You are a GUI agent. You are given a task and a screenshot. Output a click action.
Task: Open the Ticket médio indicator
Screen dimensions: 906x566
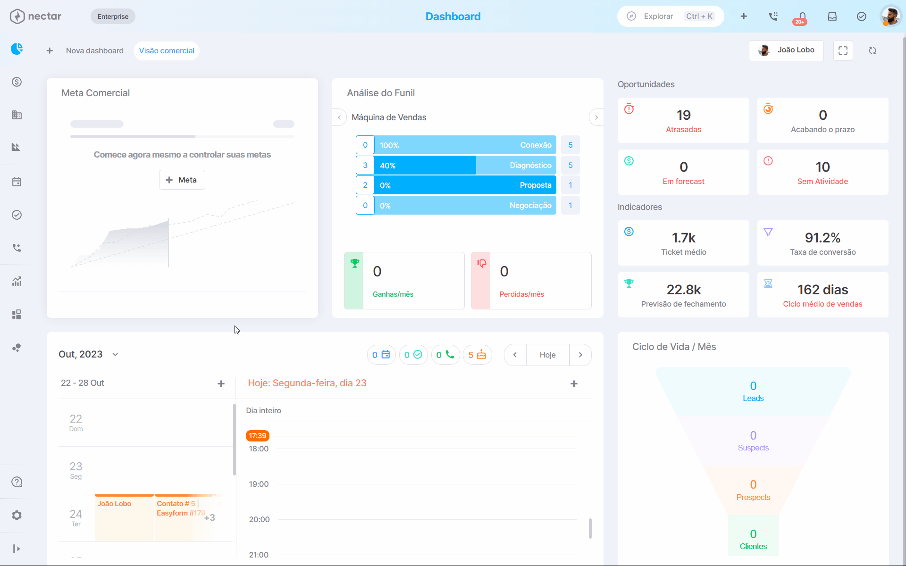point(683,243)
